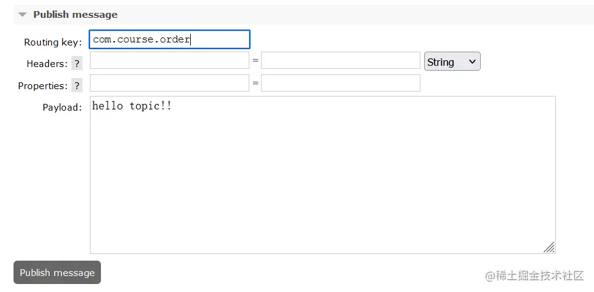Open the String header type dropdown

pos(452,61)
